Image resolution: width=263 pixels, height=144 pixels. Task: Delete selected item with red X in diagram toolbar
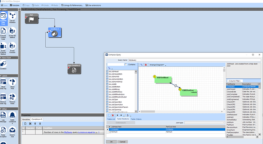pyautogui.click(x=146, y=65)
